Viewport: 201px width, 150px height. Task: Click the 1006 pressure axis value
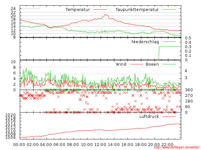tap(10, 137)
